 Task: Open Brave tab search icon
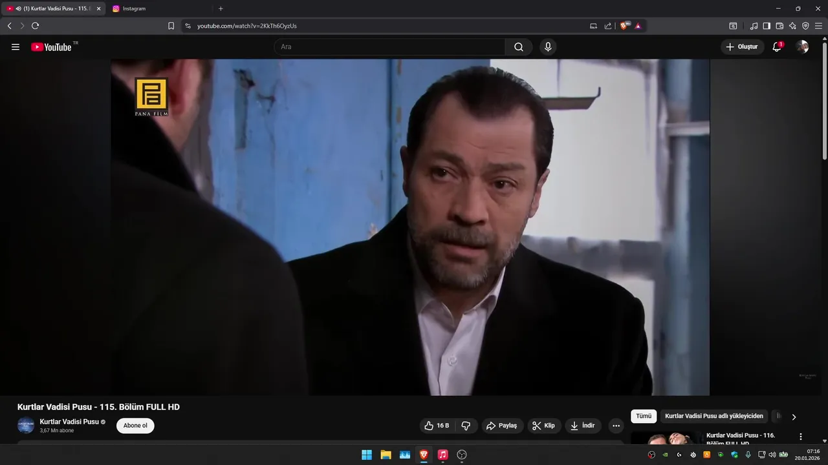click(733, 26)
